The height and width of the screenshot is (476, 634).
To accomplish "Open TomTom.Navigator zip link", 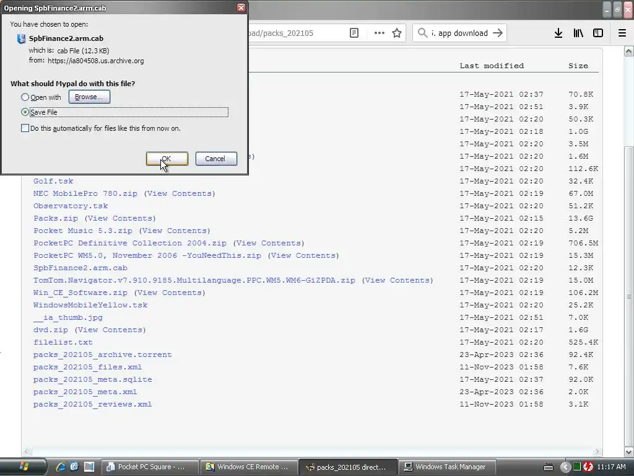I will pos(194,280).
